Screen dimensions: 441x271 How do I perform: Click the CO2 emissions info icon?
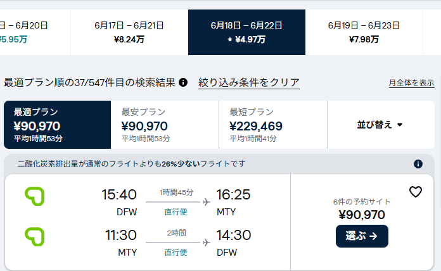coord(418,164)
